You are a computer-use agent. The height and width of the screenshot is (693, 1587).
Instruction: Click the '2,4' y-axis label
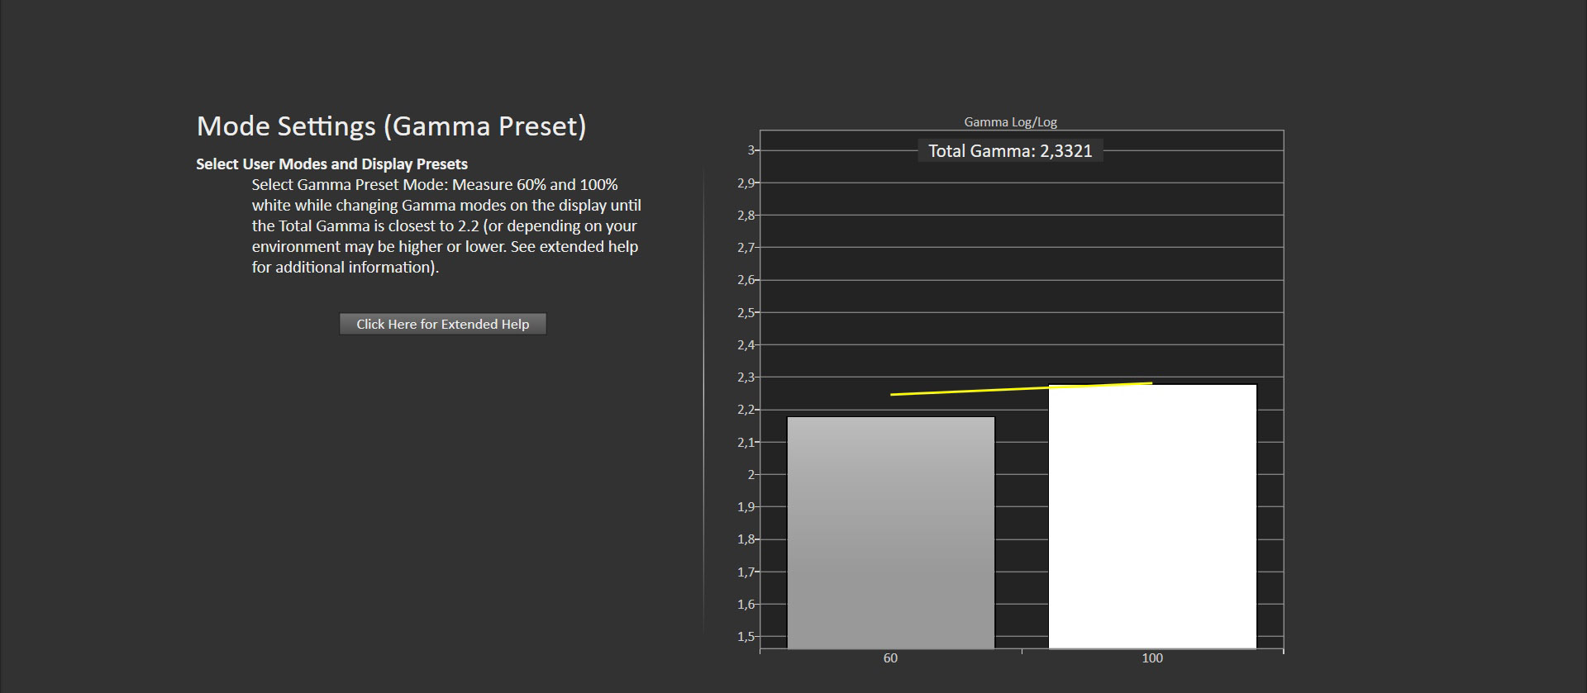[746, 345]
